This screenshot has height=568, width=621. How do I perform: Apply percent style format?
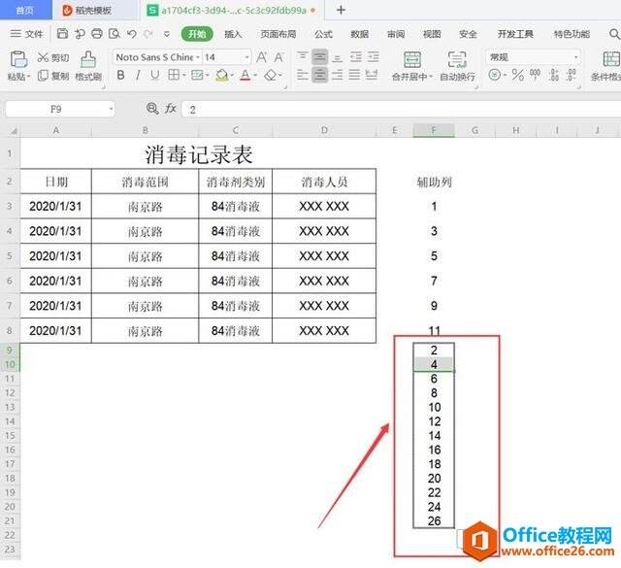pos(517,75)
